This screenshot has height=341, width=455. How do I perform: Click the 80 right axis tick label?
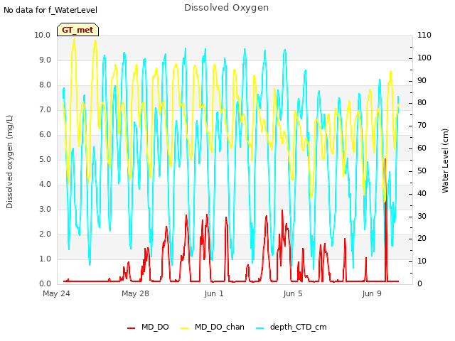click(422, 103)
